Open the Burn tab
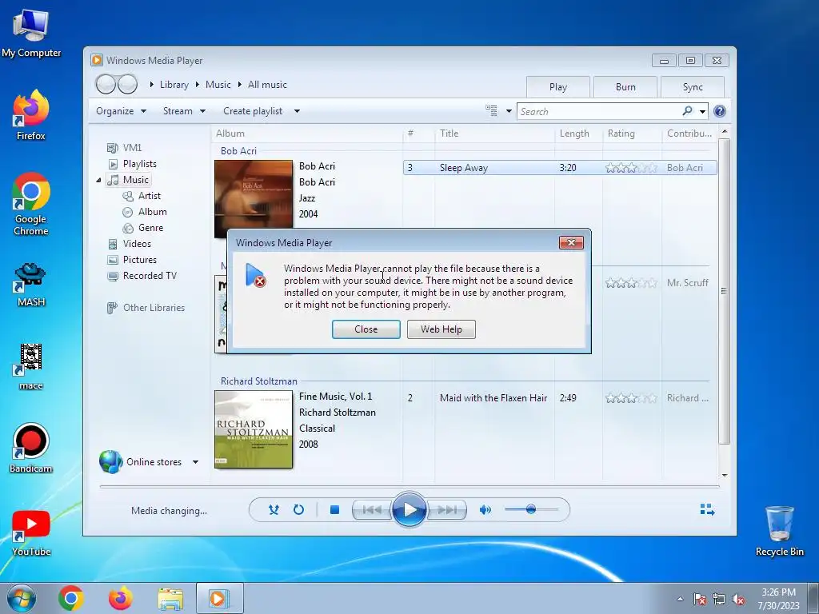 tap(625, 87)
